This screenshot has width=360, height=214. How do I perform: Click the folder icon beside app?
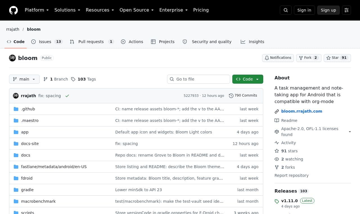(x=16, y=132)
